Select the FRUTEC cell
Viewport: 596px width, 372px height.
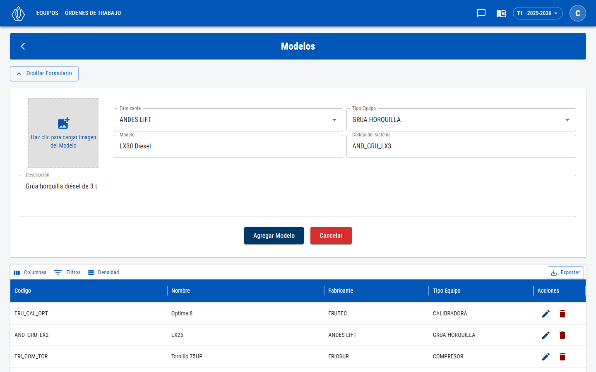pyautogui.click(x=376, y=314)
